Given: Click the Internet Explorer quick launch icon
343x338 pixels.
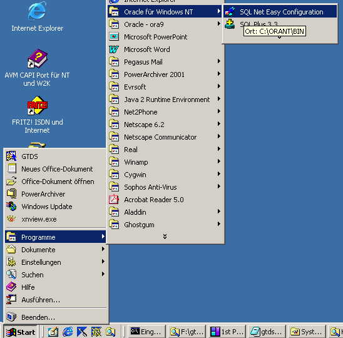Looking at the screenshot, I should pyautogui.click(x=68, y=332).
